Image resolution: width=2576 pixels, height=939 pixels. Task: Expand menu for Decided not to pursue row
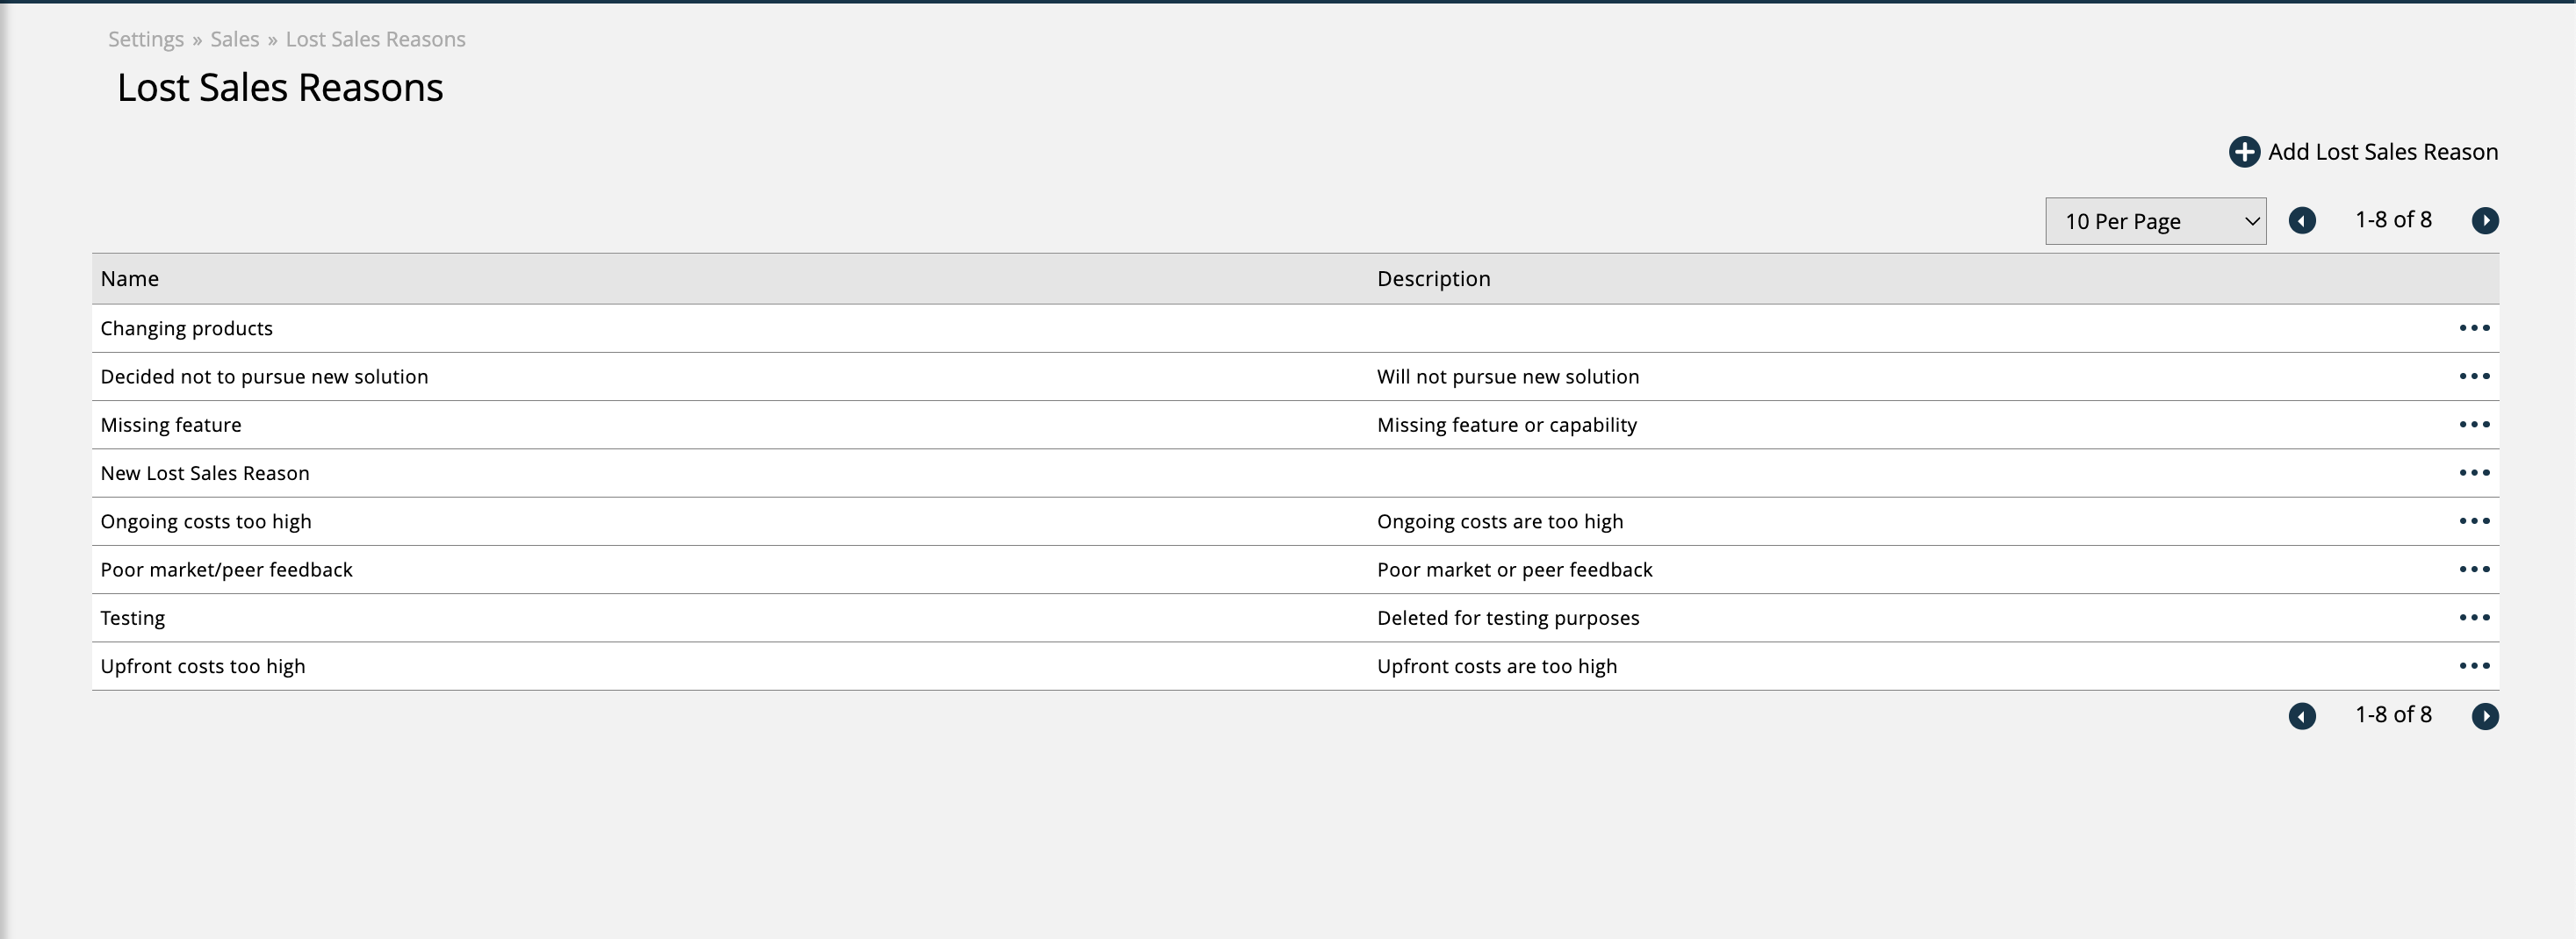2473,376
